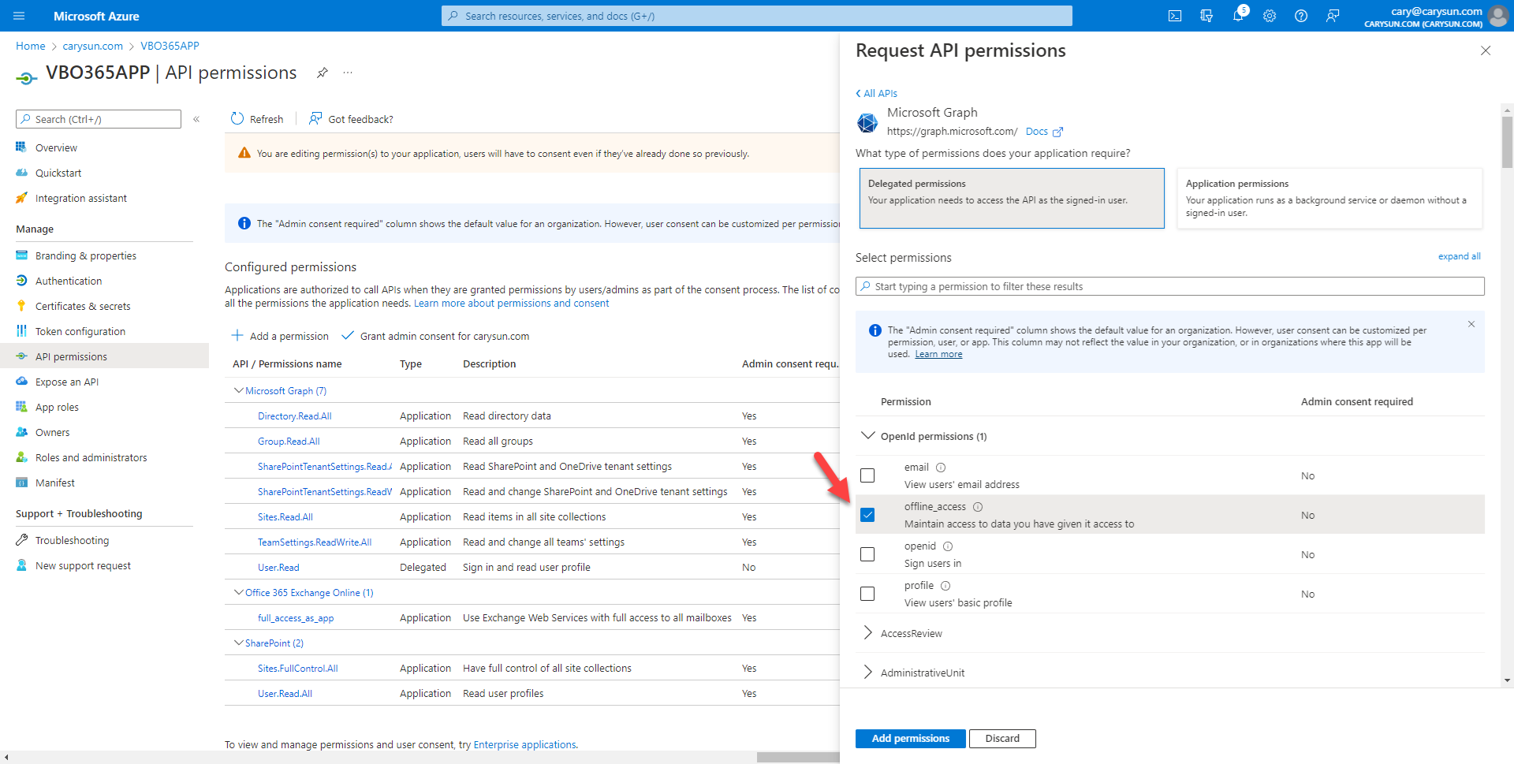1514x764 pixels.
Task: Click the expand all link
Action: coord(1459,256)
